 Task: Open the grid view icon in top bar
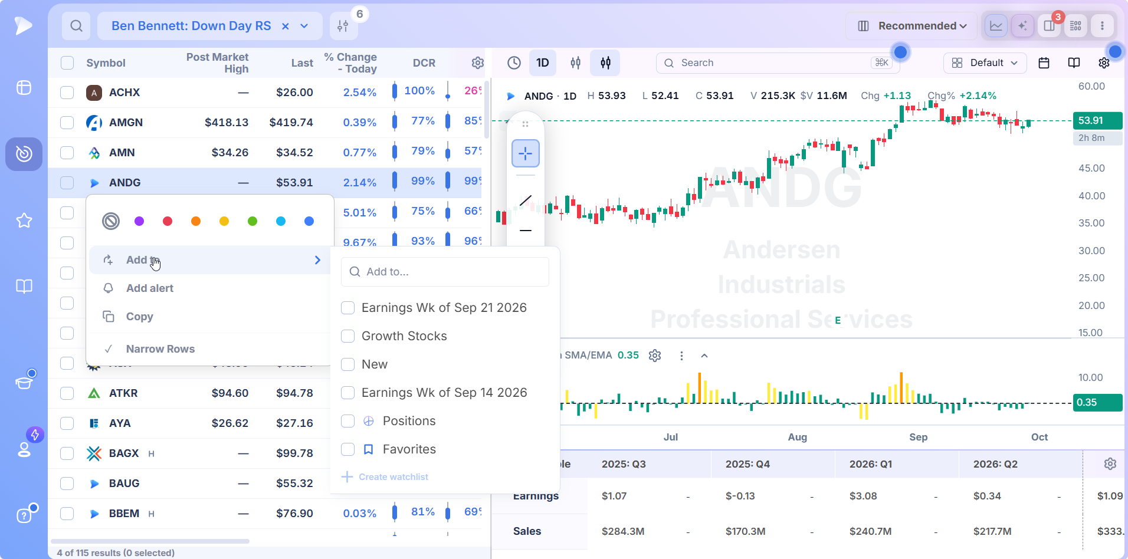(x=1075, y=26)
